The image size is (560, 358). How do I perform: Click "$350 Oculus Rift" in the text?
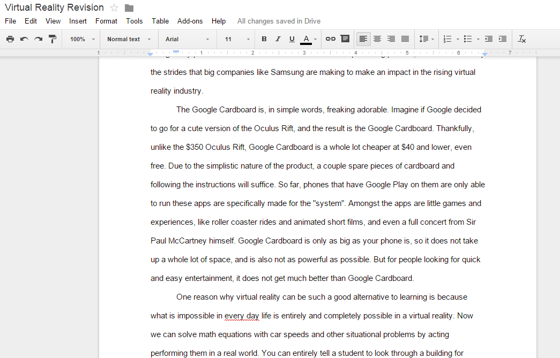tap(215, 147)
